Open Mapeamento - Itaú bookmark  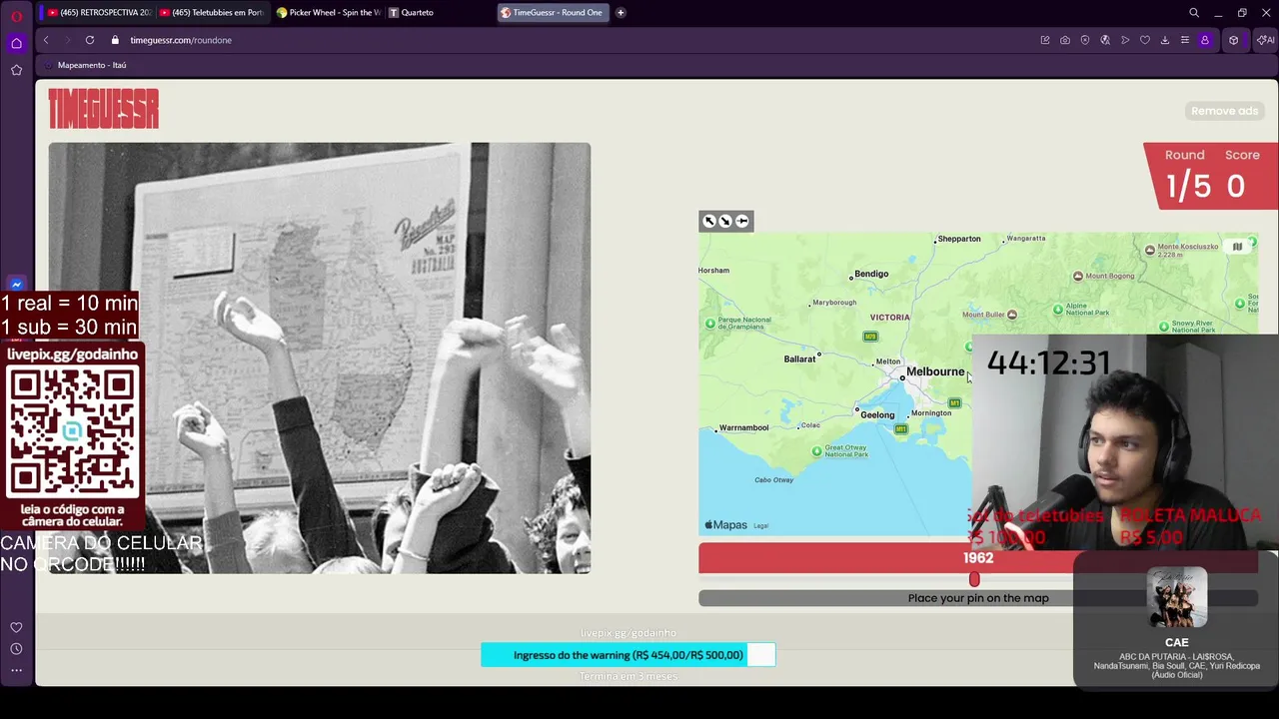coord(85,65)
